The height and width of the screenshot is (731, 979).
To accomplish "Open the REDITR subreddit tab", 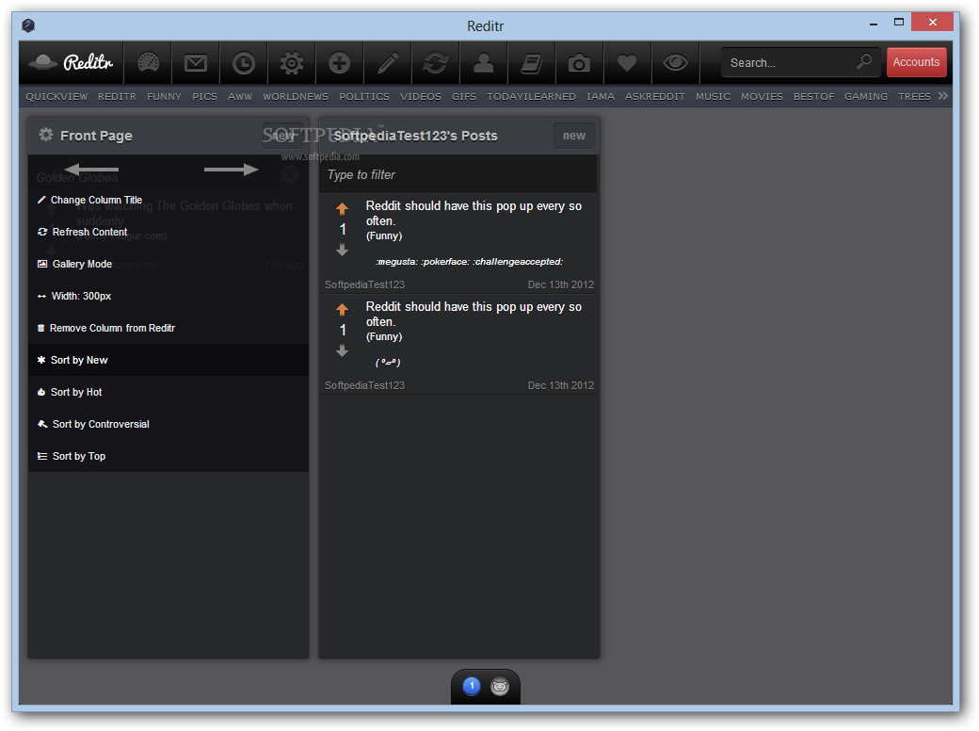I will [117, 96].
